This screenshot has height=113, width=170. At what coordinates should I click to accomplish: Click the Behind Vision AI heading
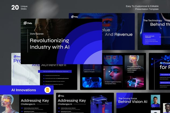[133, 102]
